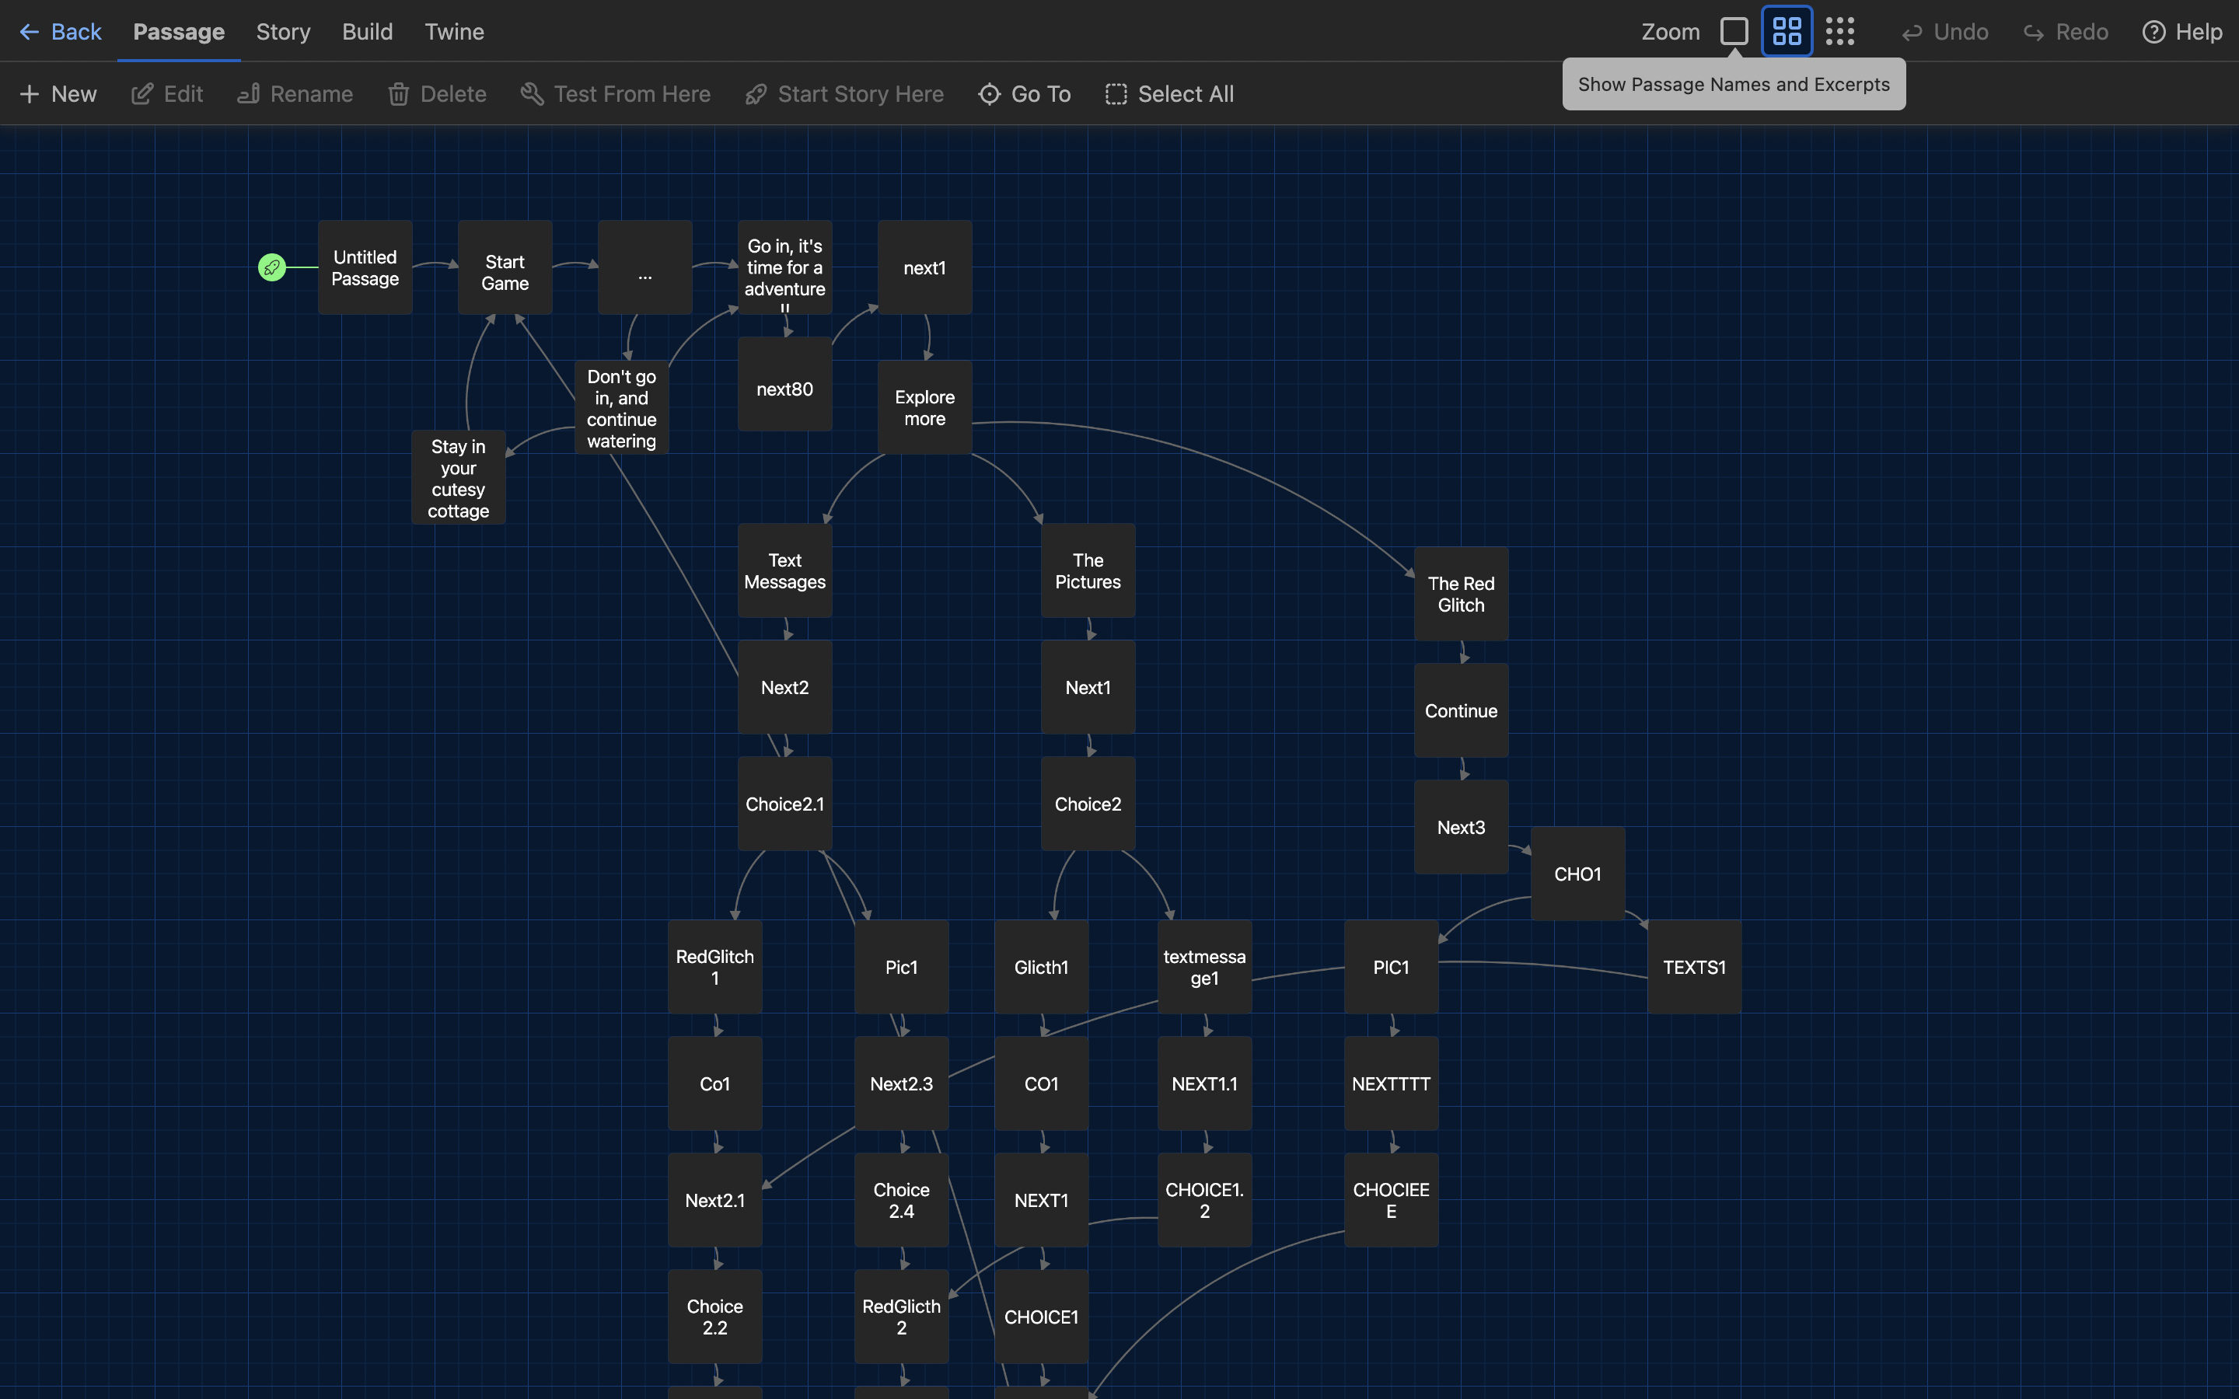Select the RedGlicth 2 passage

(x=901, y=1317)
